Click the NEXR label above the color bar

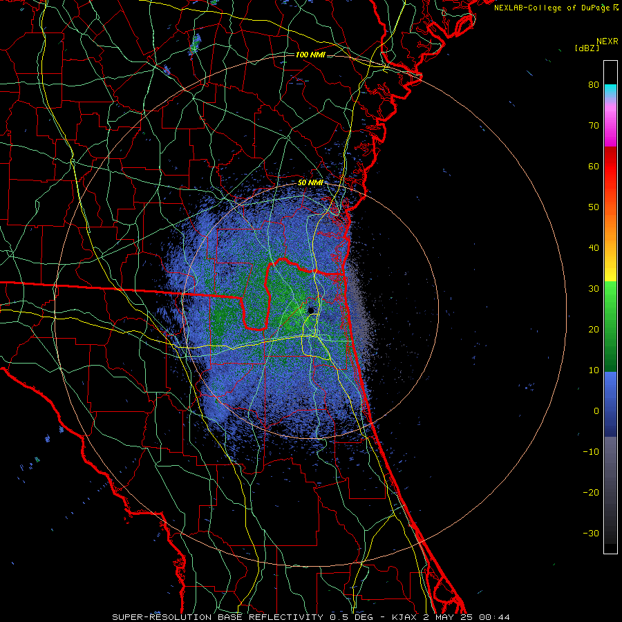[607, 41]
